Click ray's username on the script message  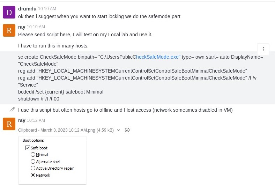pyautogui.click(x=22, y=27)
